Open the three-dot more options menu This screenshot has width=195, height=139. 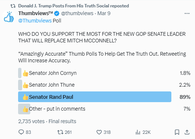click(187, 13)
